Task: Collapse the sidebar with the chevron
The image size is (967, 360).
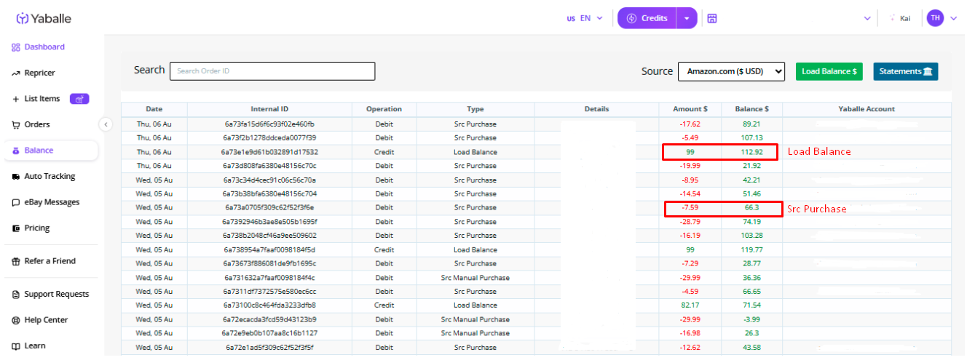Action: pos(106,124)
